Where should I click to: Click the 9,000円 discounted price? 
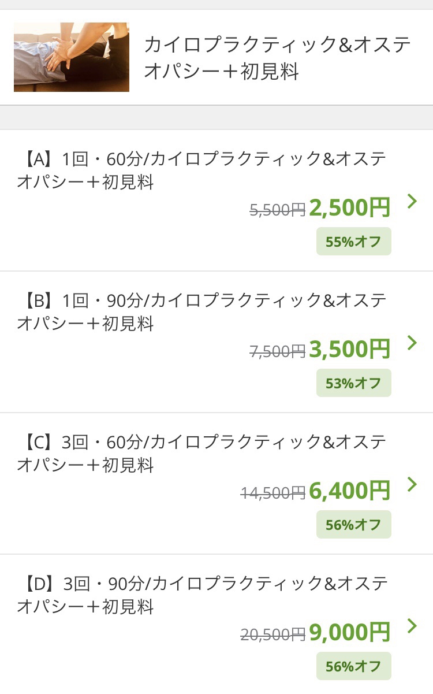(350, 633)
